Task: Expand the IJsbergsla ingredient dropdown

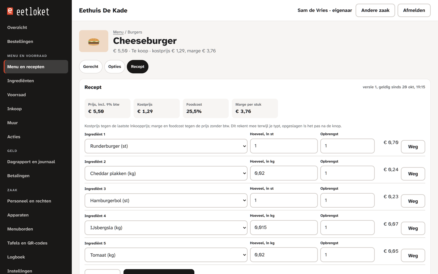Action: 166,228
